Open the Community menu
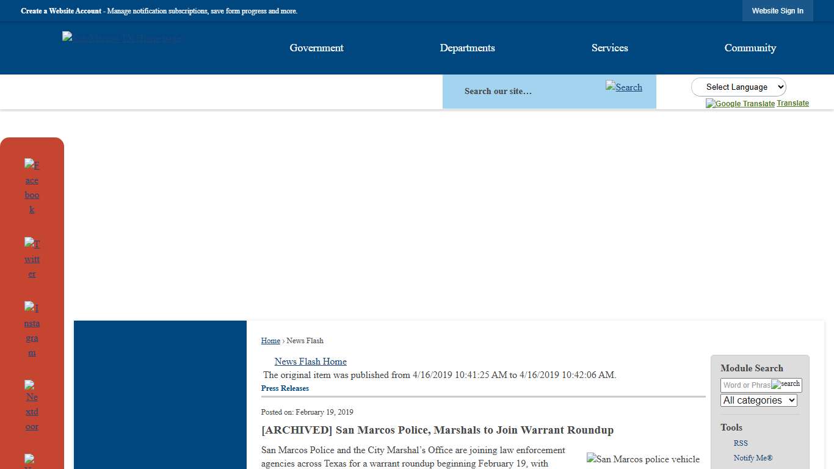 (750, 48)
